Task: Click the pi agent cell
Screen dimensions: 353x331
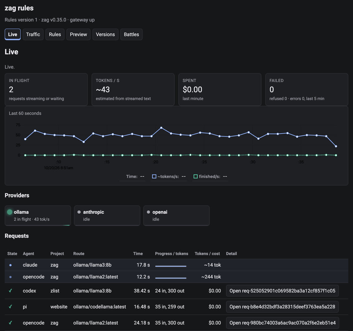Action: 25,307
